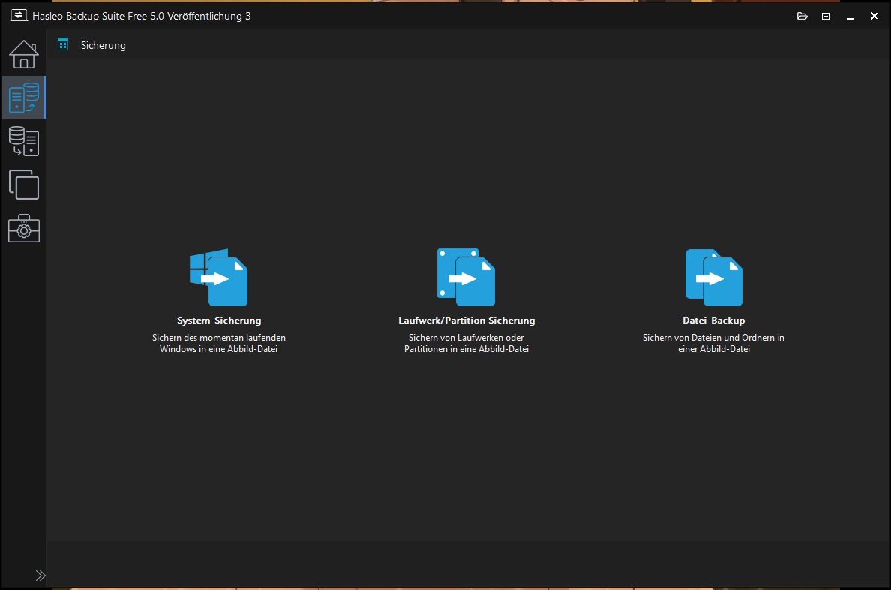
Task: Select the Backup section sidebar icon
Action: (24, 98)
